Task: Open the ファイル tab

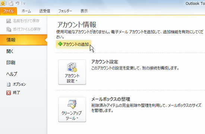Action: tap(8, 11)
